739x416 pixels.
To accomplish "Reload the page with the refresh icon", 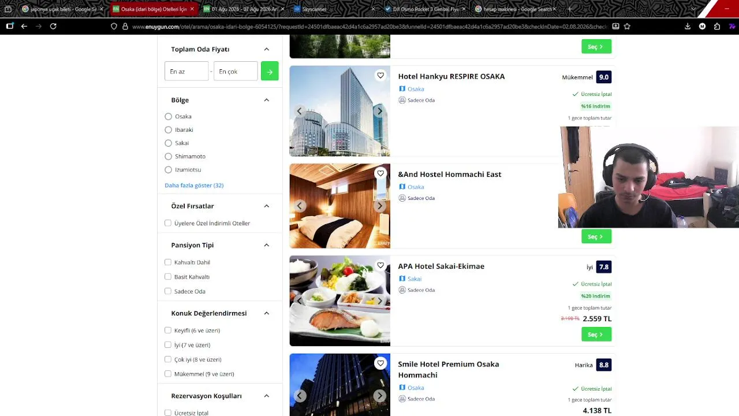I will (53, 26).
